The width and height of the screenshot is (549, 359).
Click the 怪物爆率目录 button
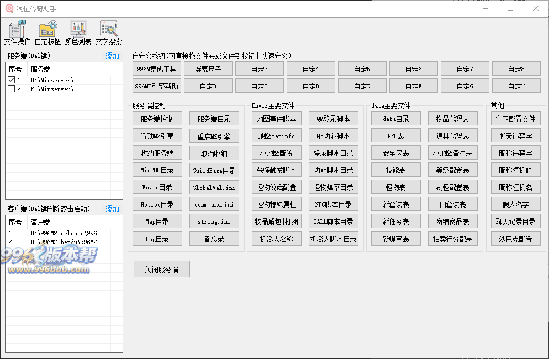(x=333, y=187)
